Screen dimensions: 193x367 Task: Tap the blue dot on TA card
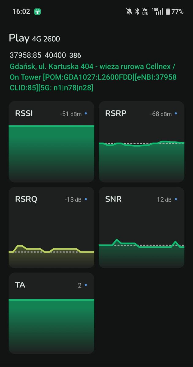(86, 285)
